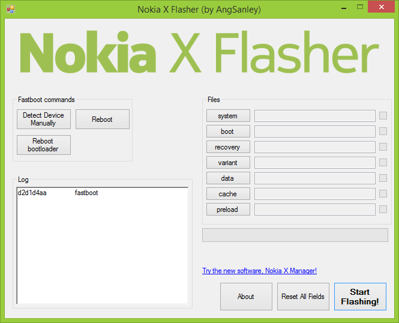Toggle the variant file checkbox
Image resolution: width=399 pixels, height=323 pixels.
383,162
